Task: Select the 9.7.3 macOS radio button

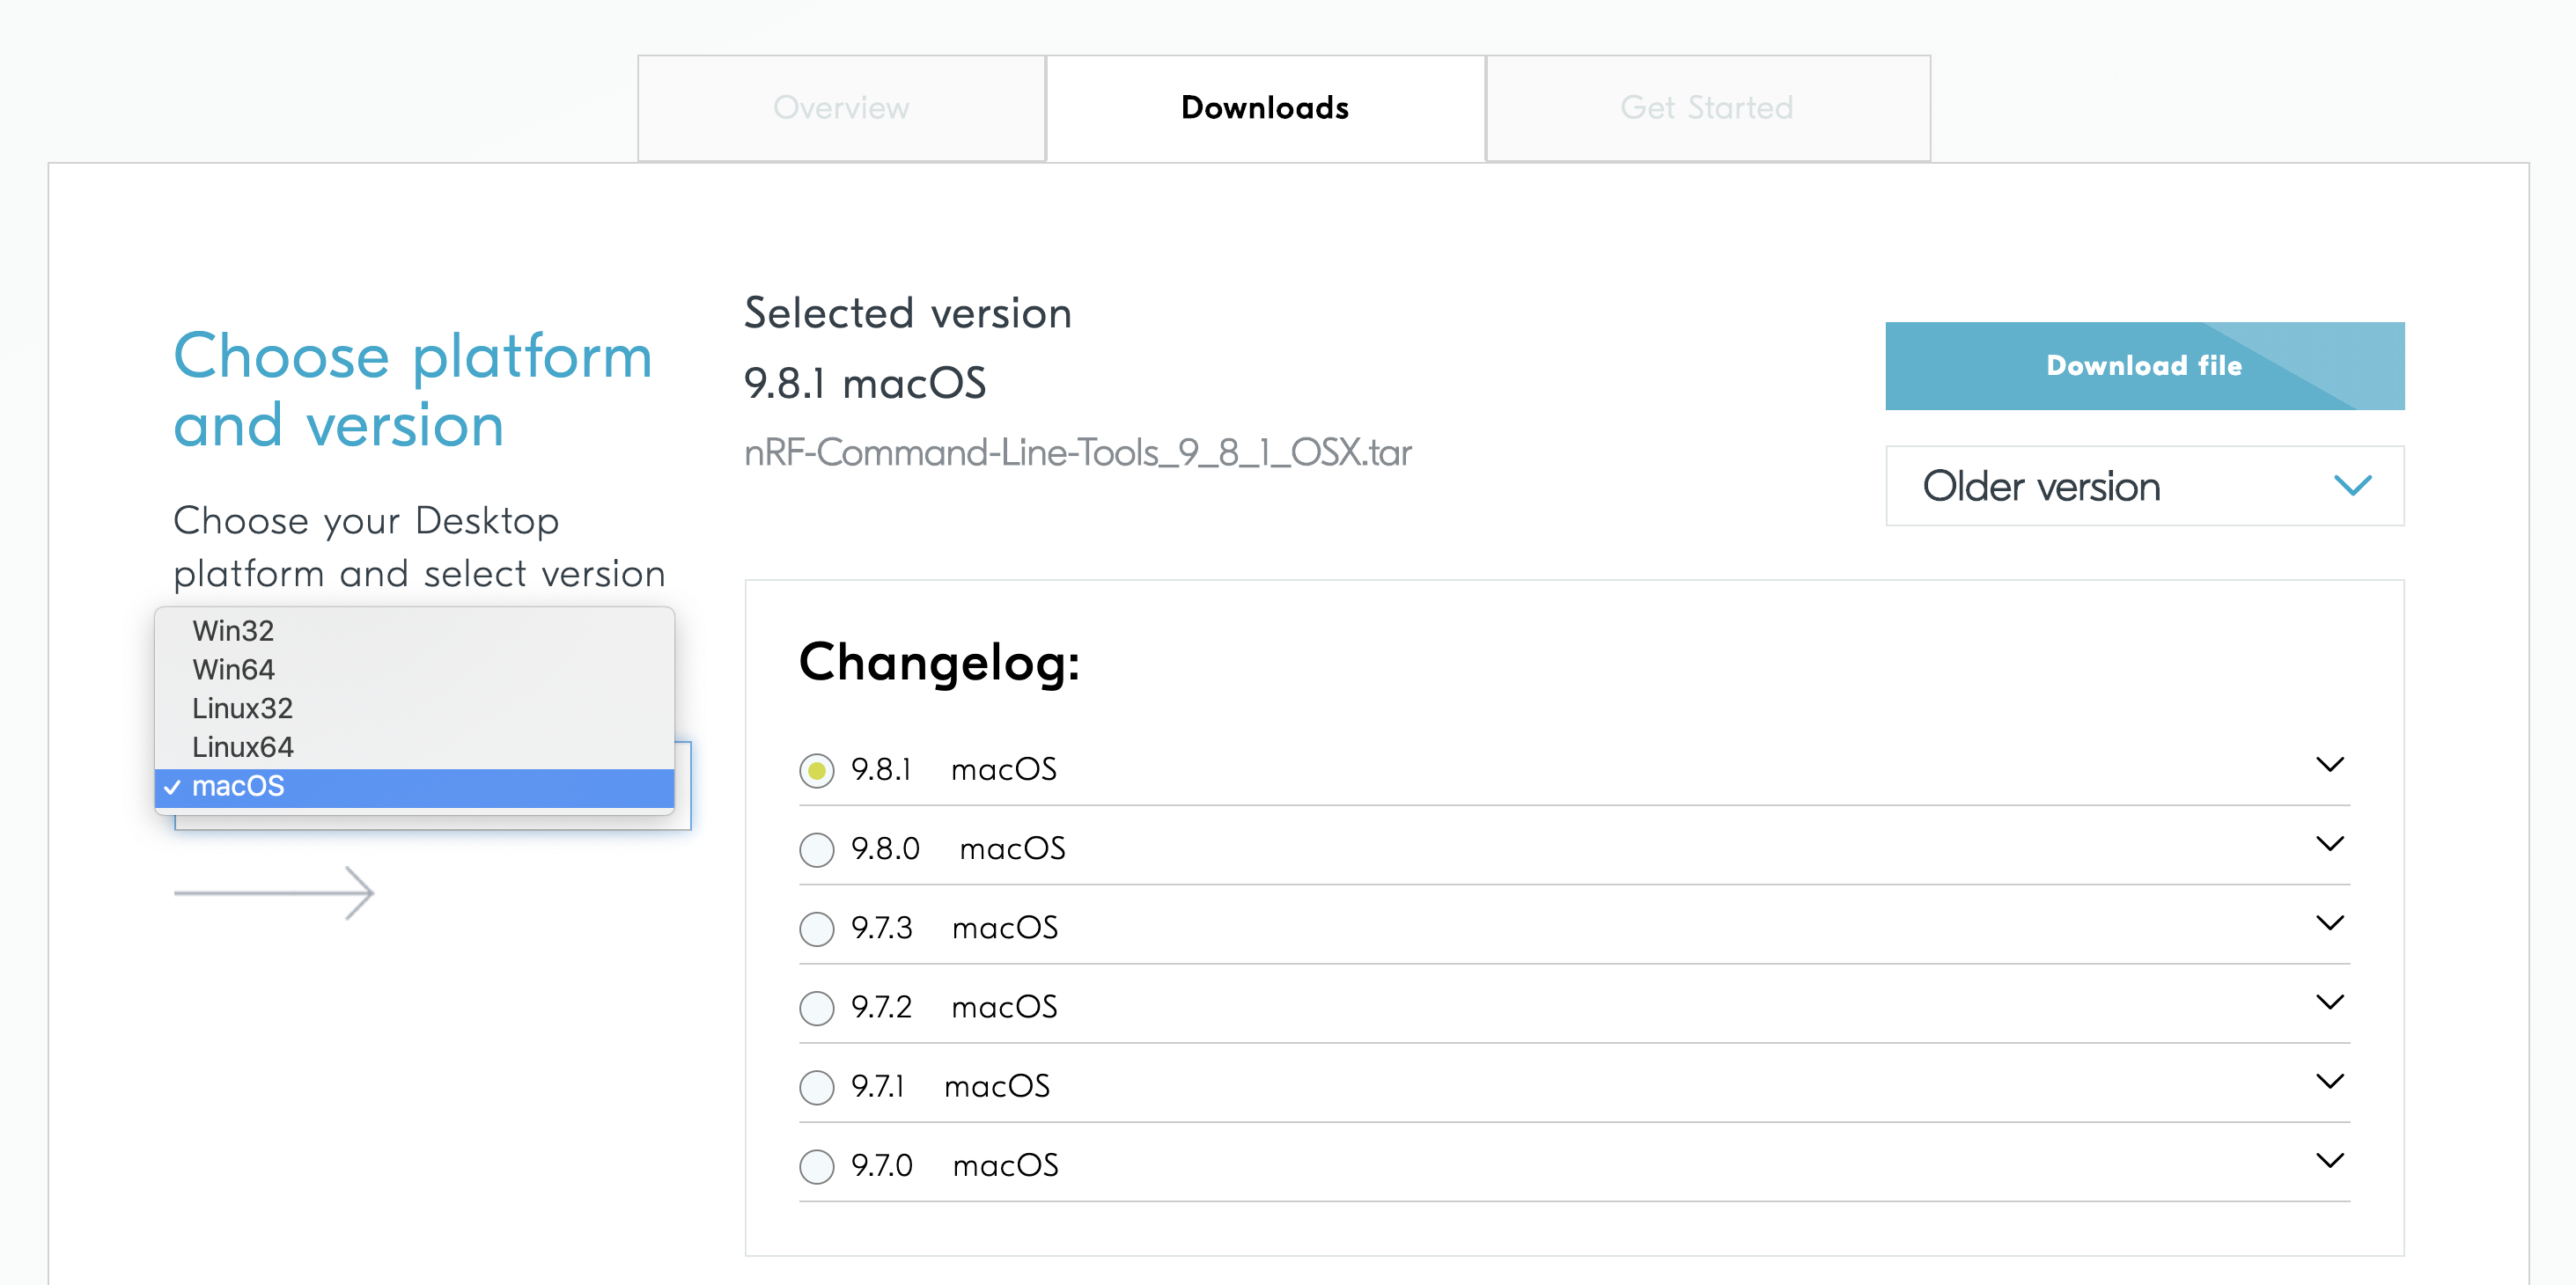Action: pos(817,929)
